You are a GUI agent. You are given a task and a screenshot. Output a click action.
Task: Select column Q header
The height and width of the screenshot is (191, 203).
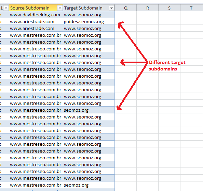click(x=125, y=8)
